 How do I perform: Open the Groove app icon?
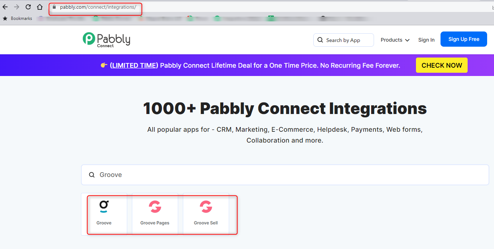coord(104,207)
